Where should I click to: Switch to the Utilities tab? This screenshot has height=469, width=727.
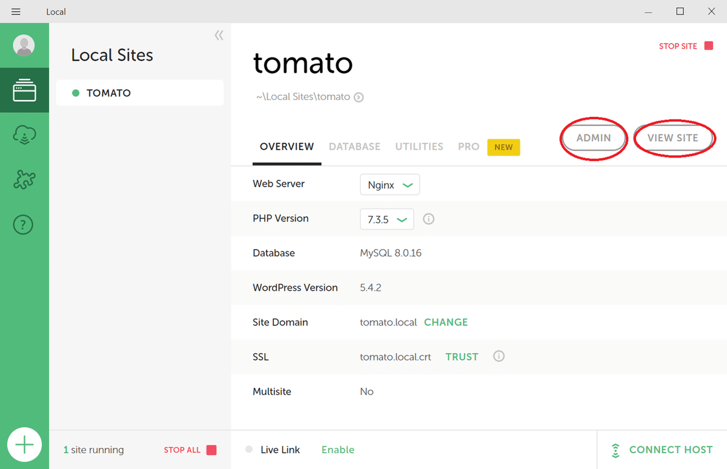coord(419,147)
